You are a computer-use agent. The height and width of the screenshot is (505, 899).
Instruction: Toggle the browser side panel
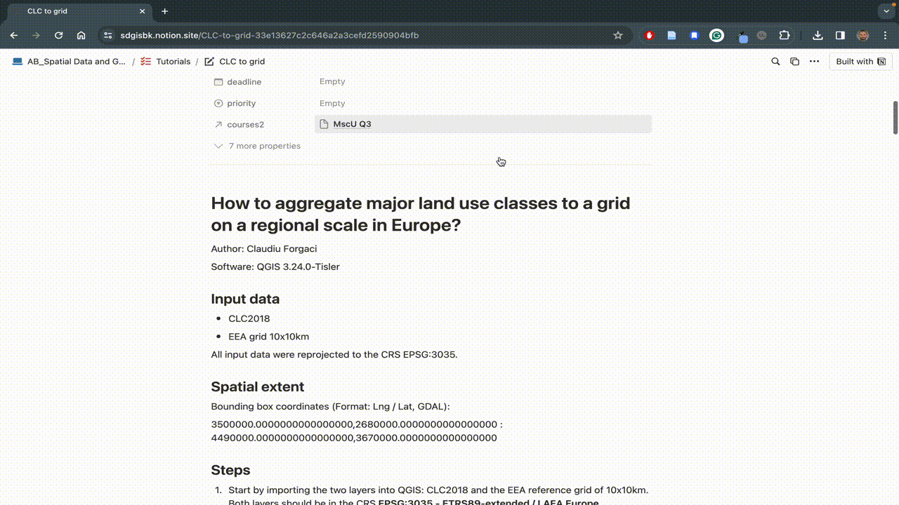click(x=840, y=35)
